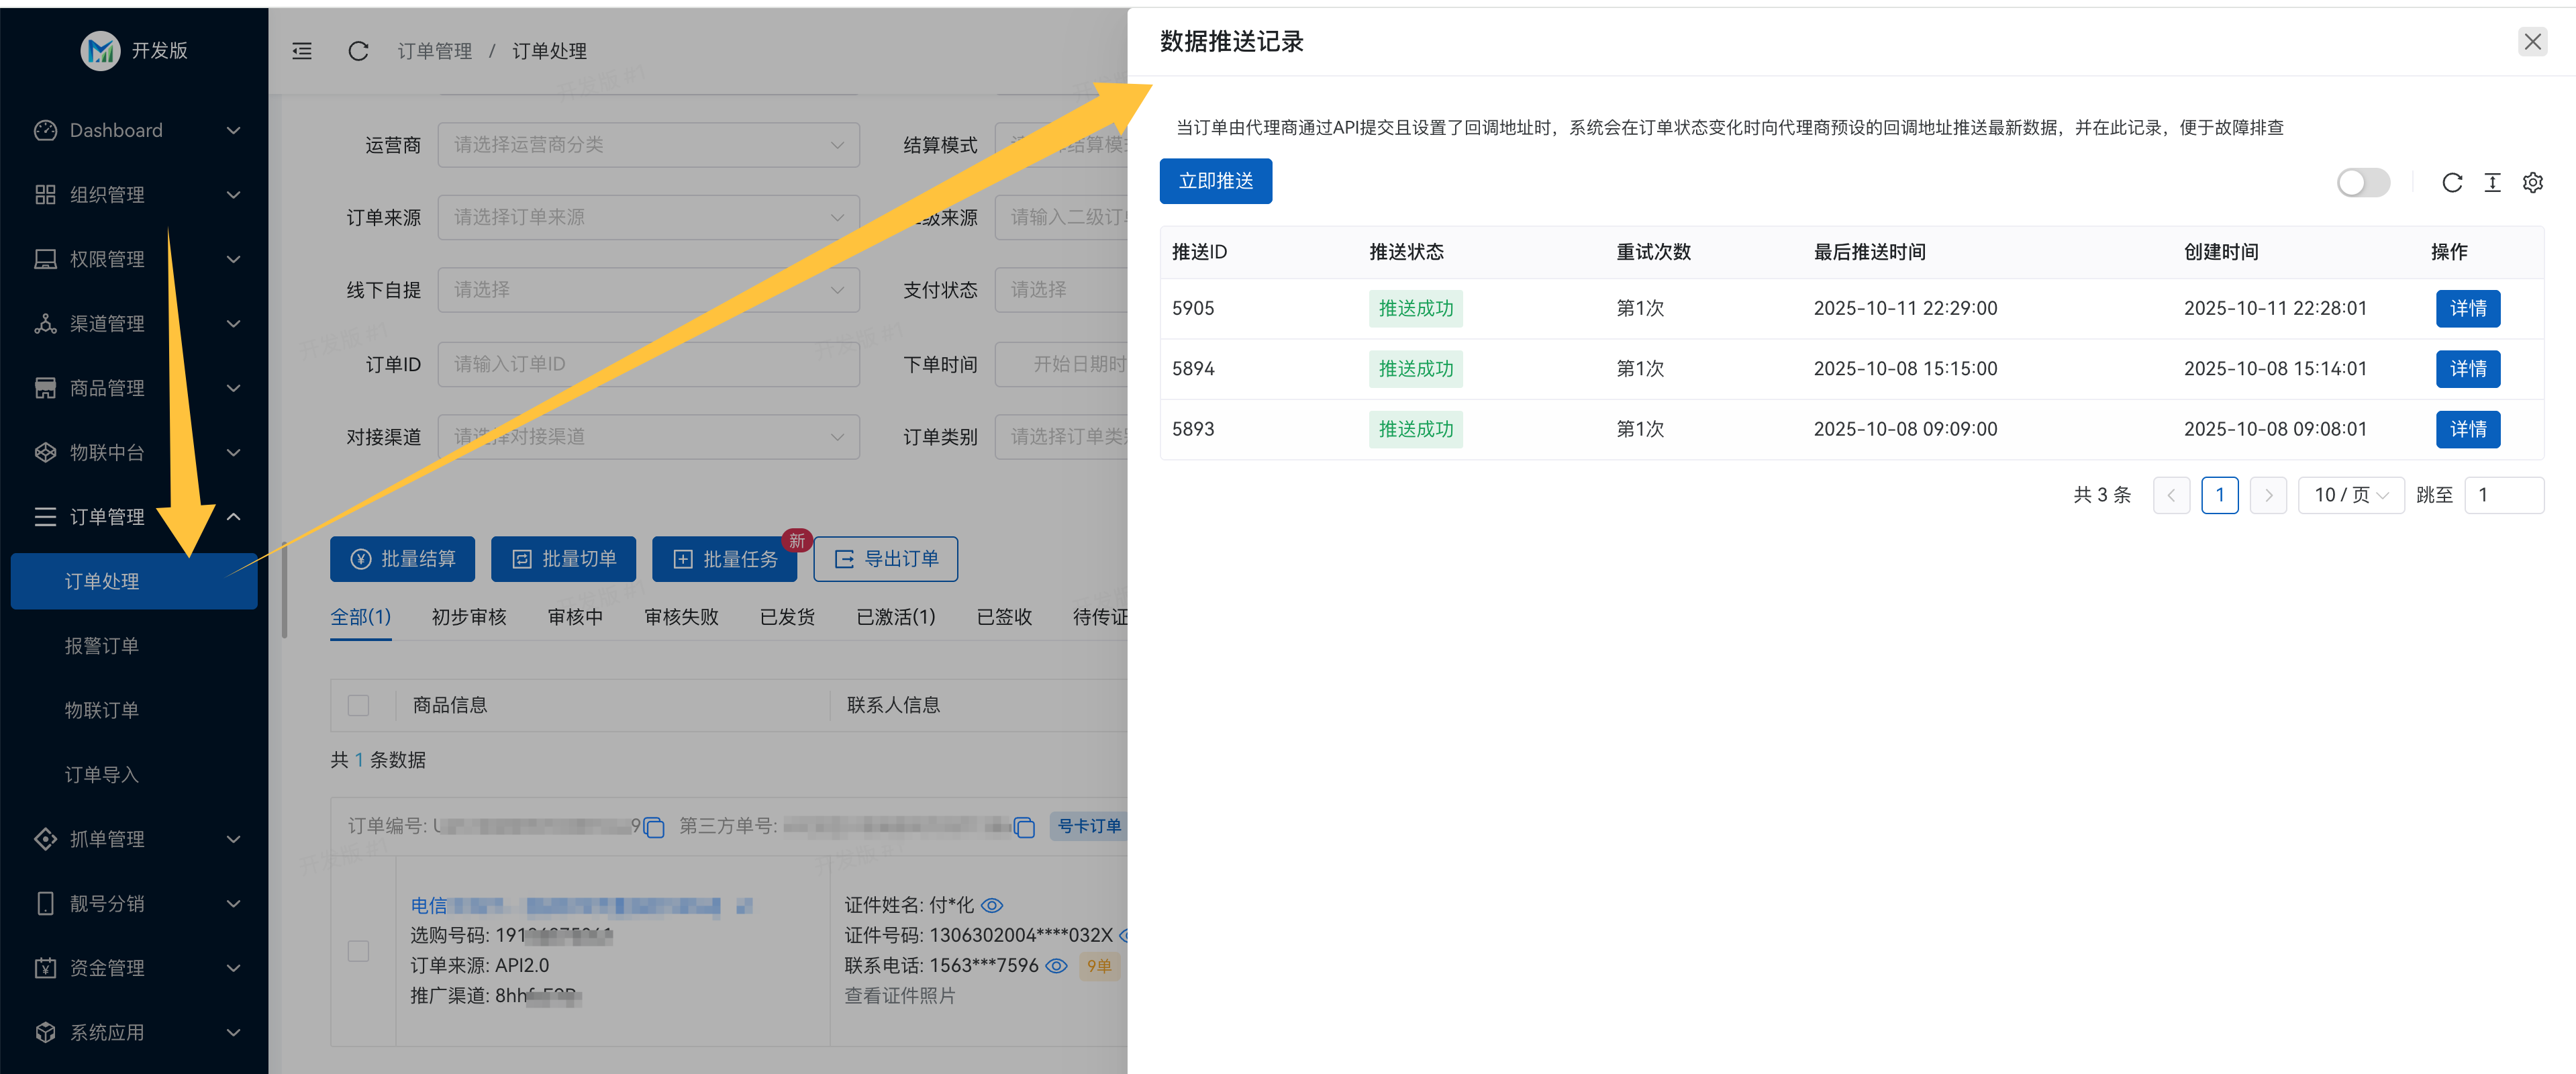Refresh the 数据推送记录 table

2452,183
